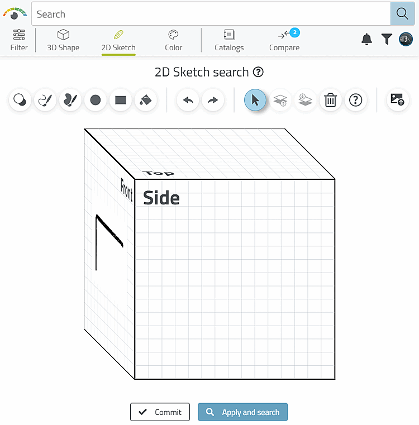Click into the Search input field
419x425 pixels.
tap(211, 14)
